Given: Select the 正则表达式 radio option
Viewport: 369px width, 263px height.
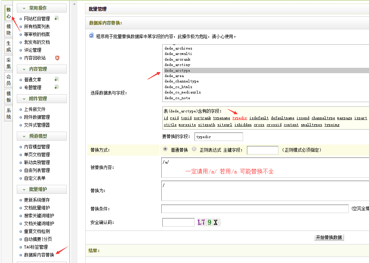Looking at the screenshot, I should point(194,149).
